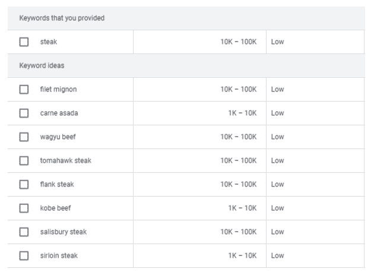Enable the wagyu beef checkbox

point(24,137)
